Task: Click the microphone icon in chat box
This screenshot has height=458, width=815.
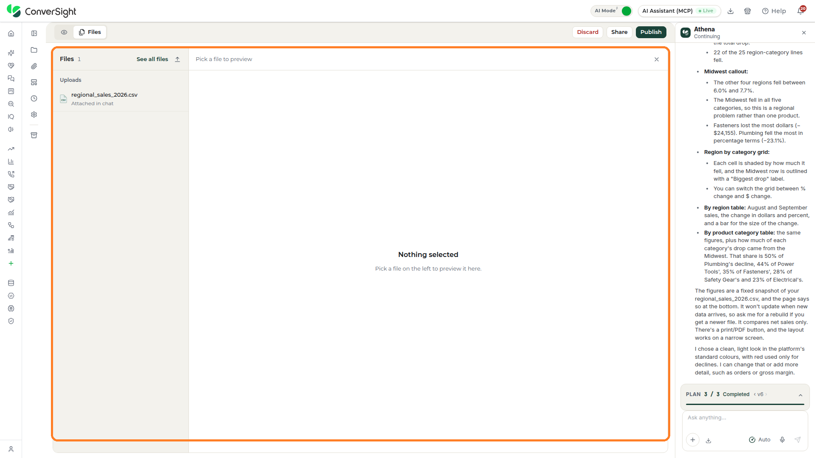Action: (782, 440)
